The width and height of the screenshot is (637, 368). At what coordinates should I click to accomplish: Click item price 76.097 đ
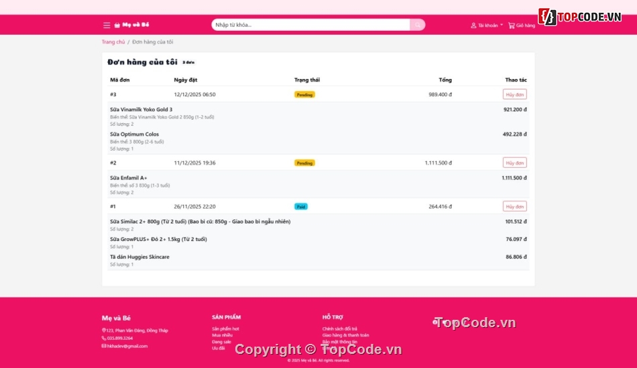[x=516, y=239]
